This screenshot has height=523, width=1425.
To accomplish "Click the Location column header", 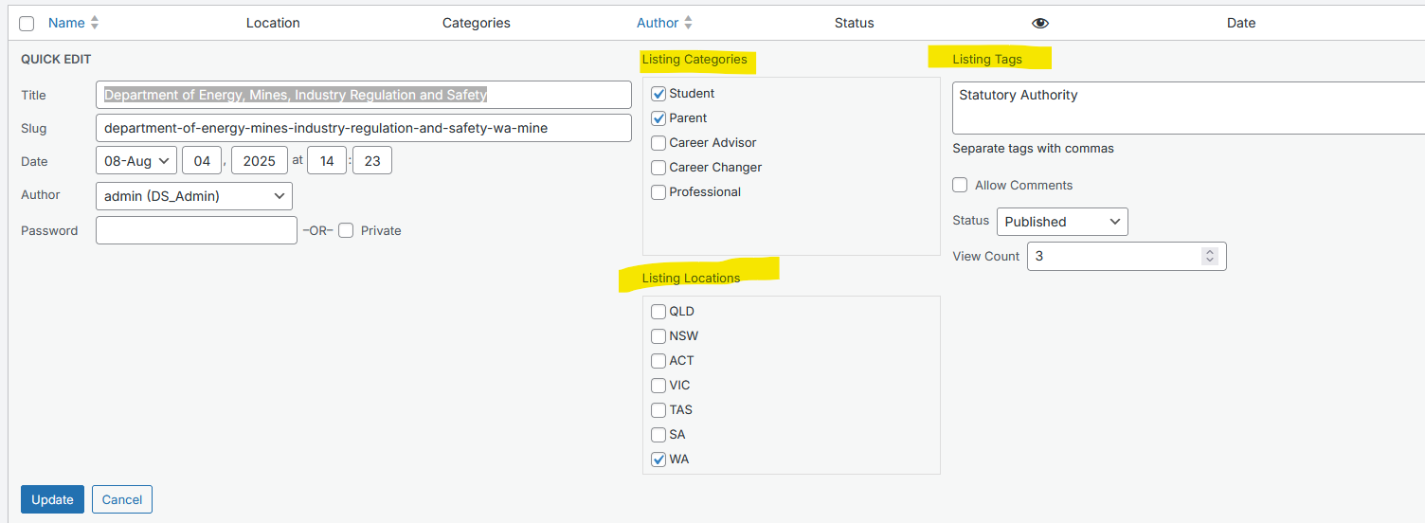I will pos(273,23).
